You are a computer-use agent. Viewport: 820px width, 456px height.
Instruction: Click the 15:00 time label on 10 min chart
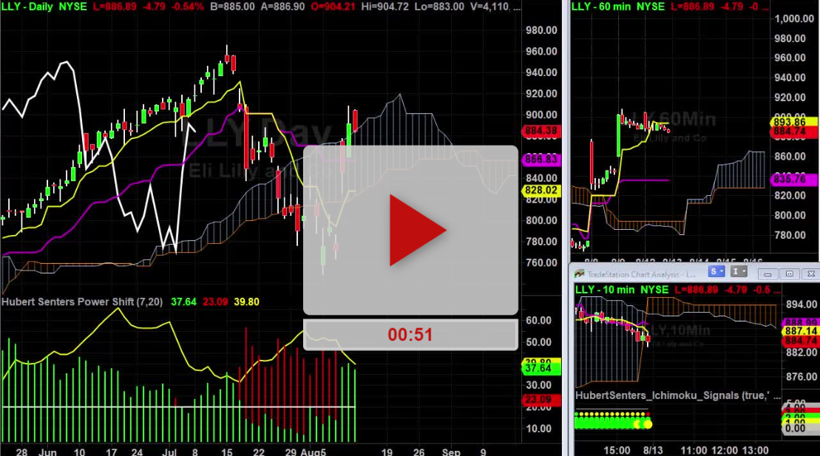point(617,450)
